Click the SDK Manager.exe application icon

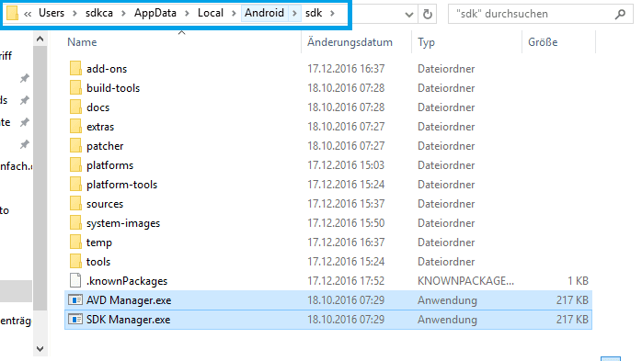coord(75,320)
